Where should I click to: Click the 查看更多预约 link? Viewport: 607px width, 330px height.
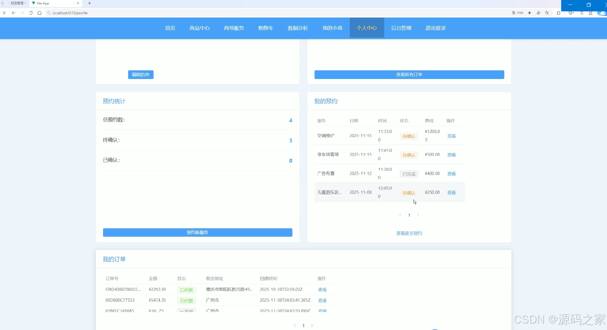(x=409, y=233)
